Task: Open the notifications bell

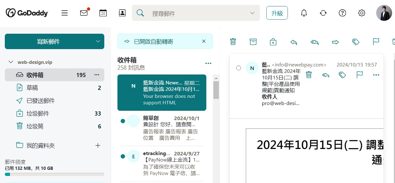Action: click(304, 13)
